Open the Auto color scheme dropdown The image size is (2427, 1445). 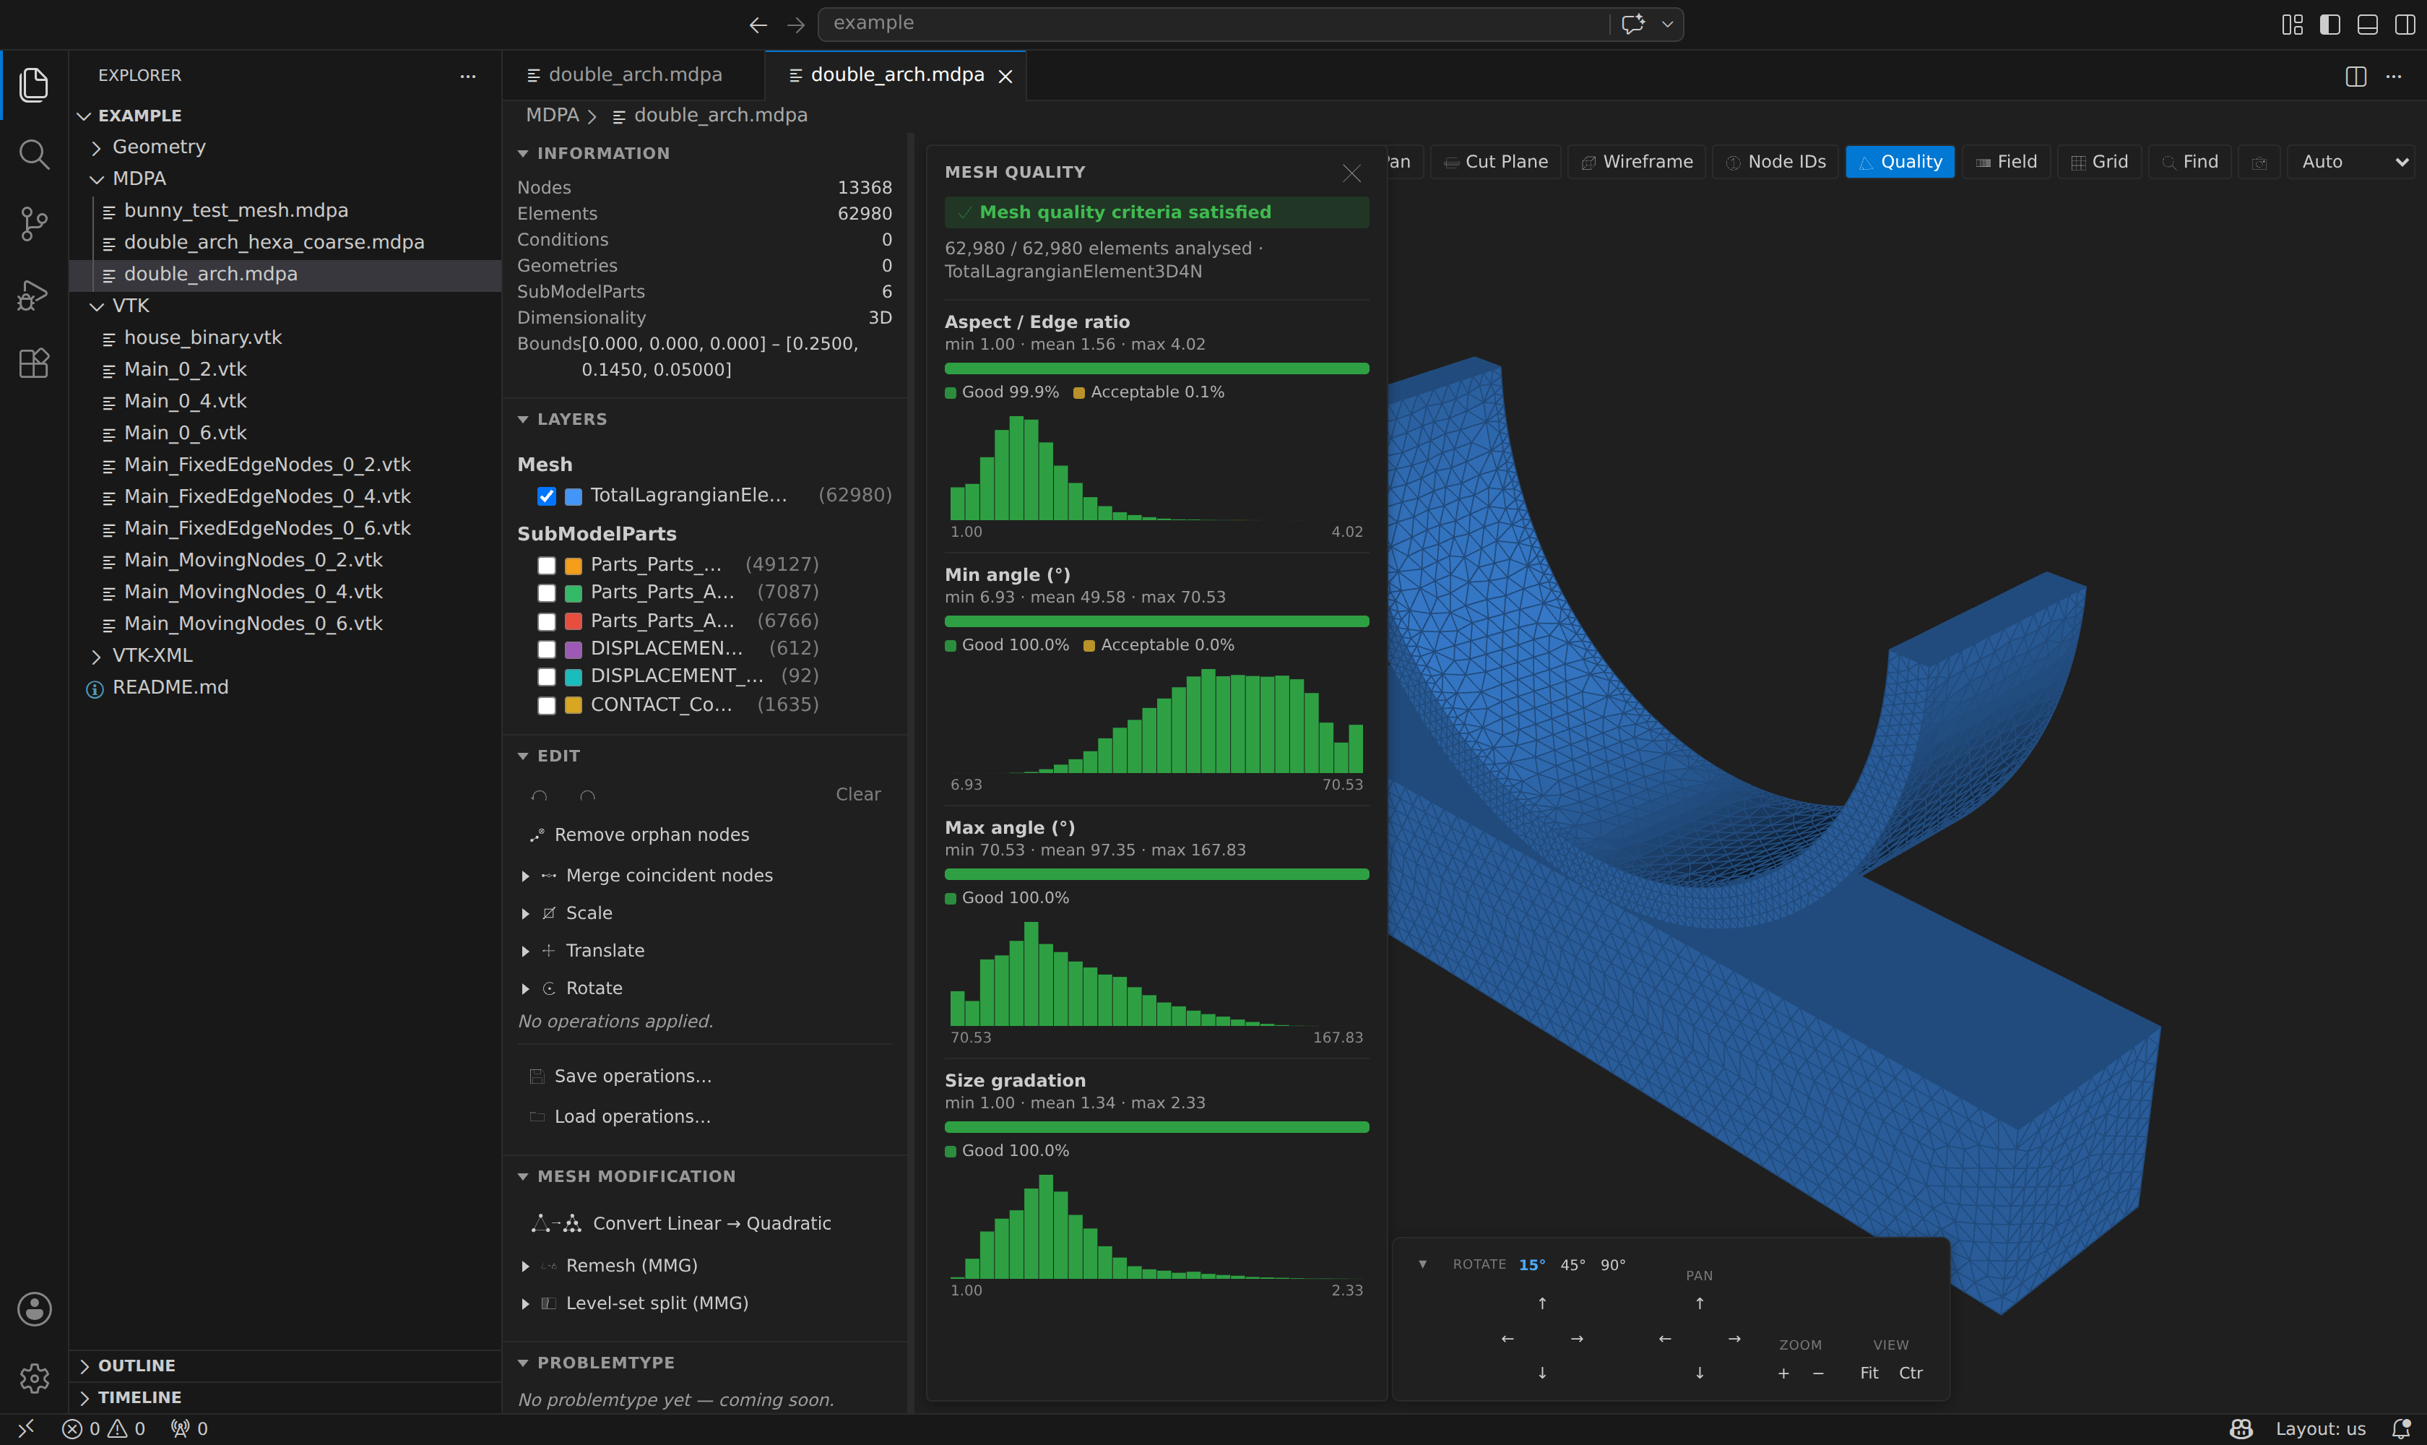2351,162
